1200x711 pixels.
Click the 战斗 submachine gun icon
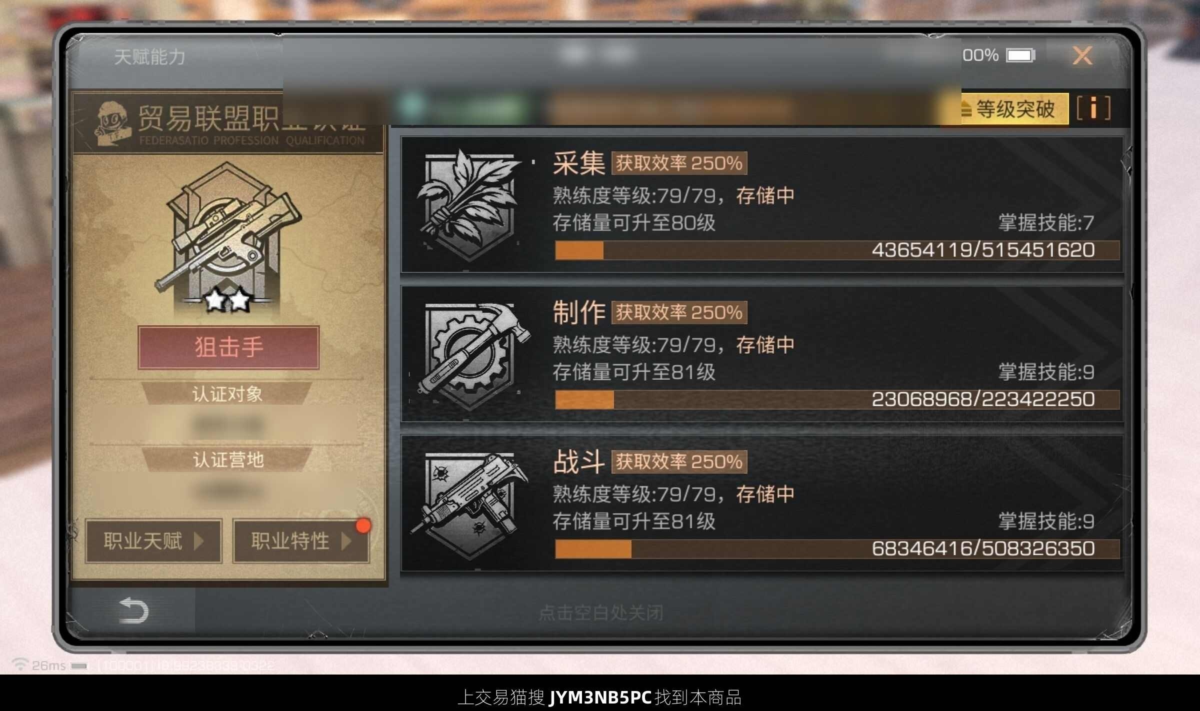coord(470,504)
